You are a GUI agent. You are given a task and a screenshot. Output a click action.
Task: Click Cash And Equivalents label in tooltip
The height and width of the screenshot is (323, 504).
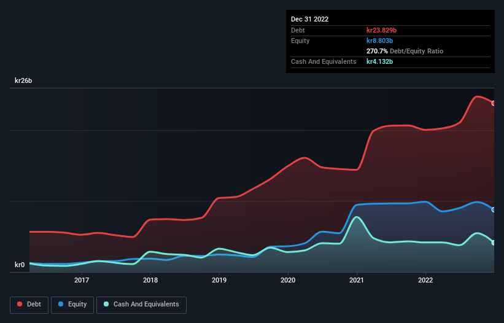(324, 61)
